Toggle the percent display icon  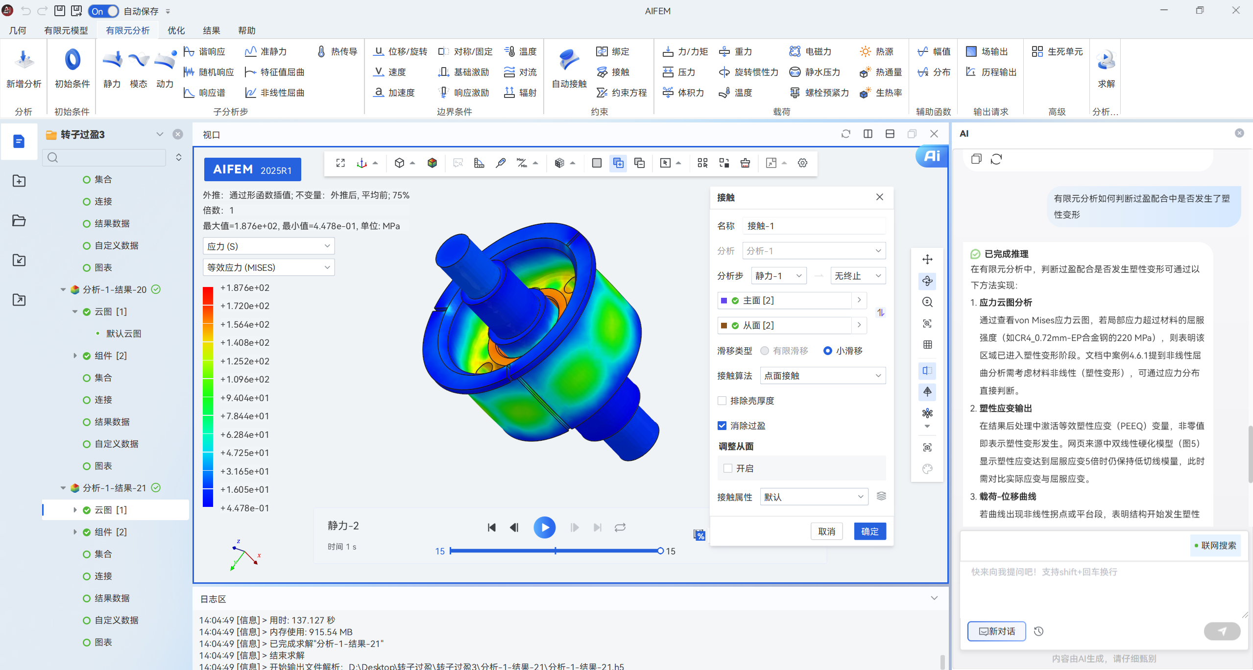tap(699, 535)
